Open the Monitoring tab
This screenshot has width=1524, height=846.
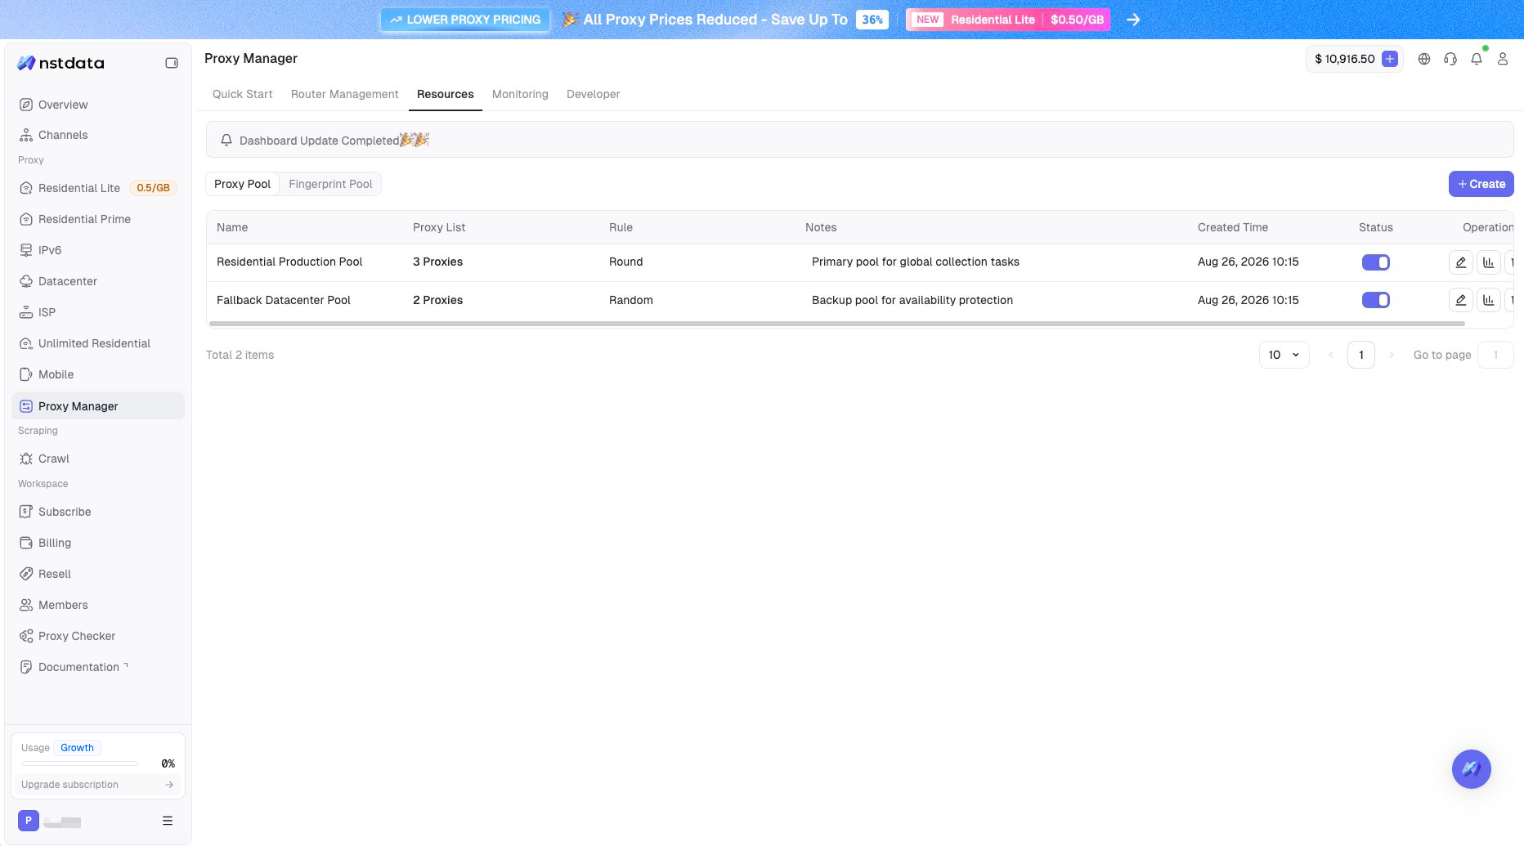coord(520,94)
